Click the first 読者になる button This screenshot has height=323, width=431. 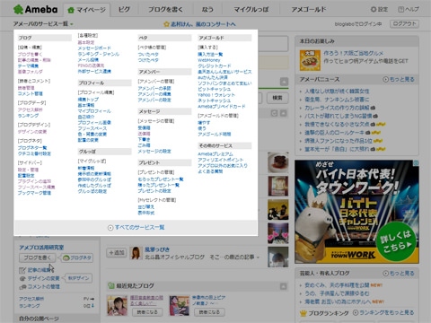pyautogui.click(x=147, y=312)
